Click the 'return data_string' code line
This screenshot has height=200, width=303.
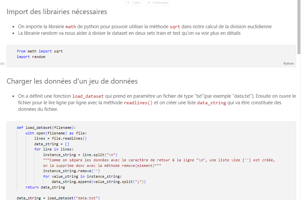pyautogui.click(x=45, y=187)
